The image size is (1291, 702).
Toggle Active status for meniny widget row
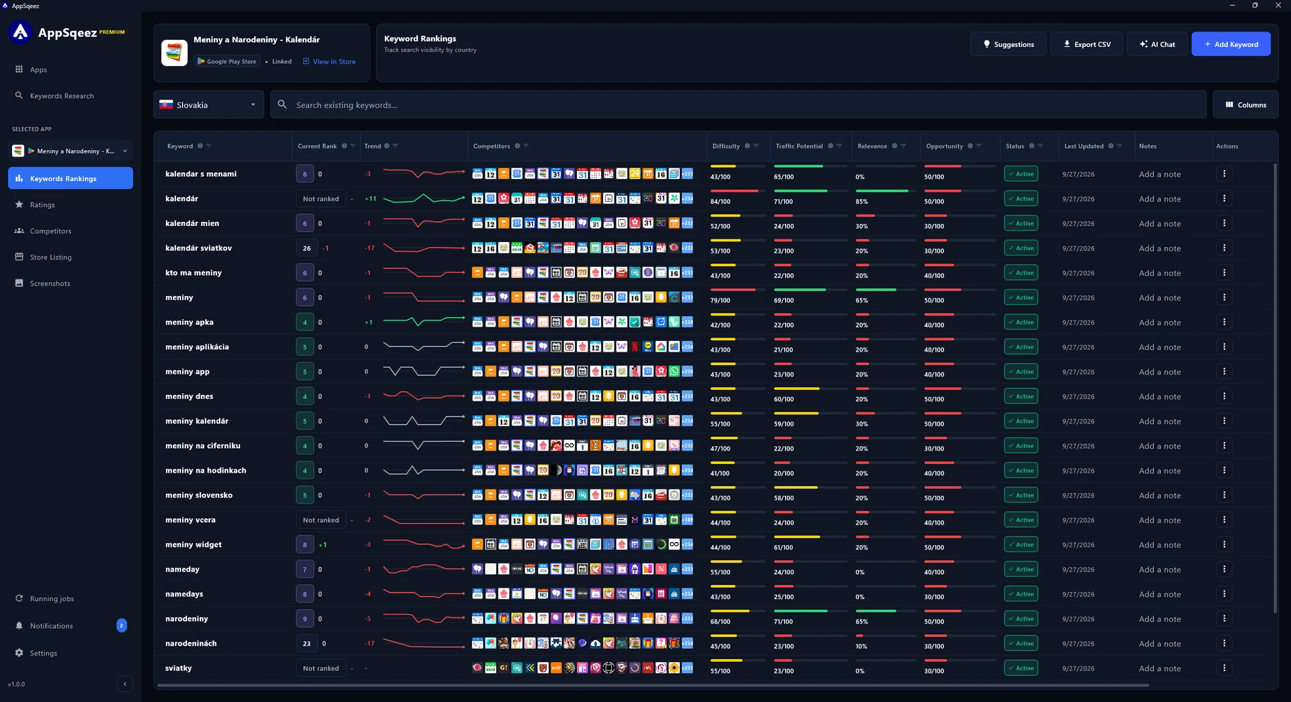tap(1021, 545)
